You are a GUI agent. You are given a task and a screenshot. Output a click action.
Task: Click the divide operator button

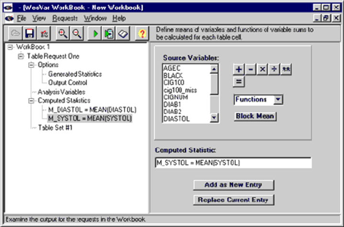(x=274, y=69)
